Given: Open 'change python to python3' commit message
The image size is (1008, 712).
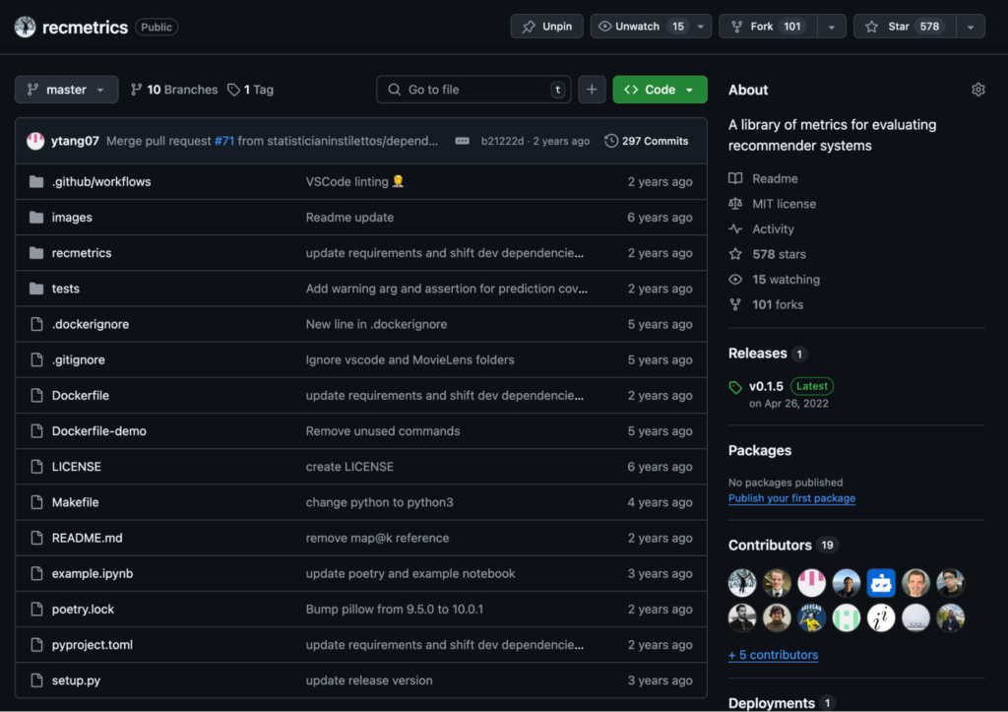Looking at the screenshot, I should 380,502.
